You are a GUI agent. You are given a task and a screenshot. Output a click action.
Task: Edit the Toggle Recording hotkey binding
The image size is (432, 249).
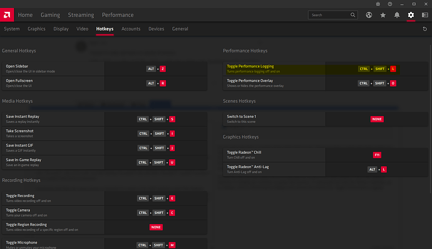(x=156, y=198)
